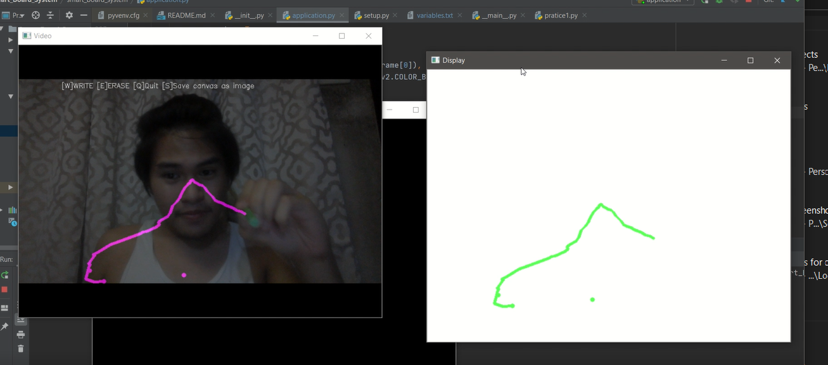Open the Project view dropdown

[x=14, y=15]
